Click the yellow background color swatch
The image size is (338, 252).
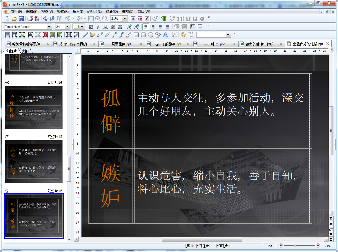click(76, 27)
